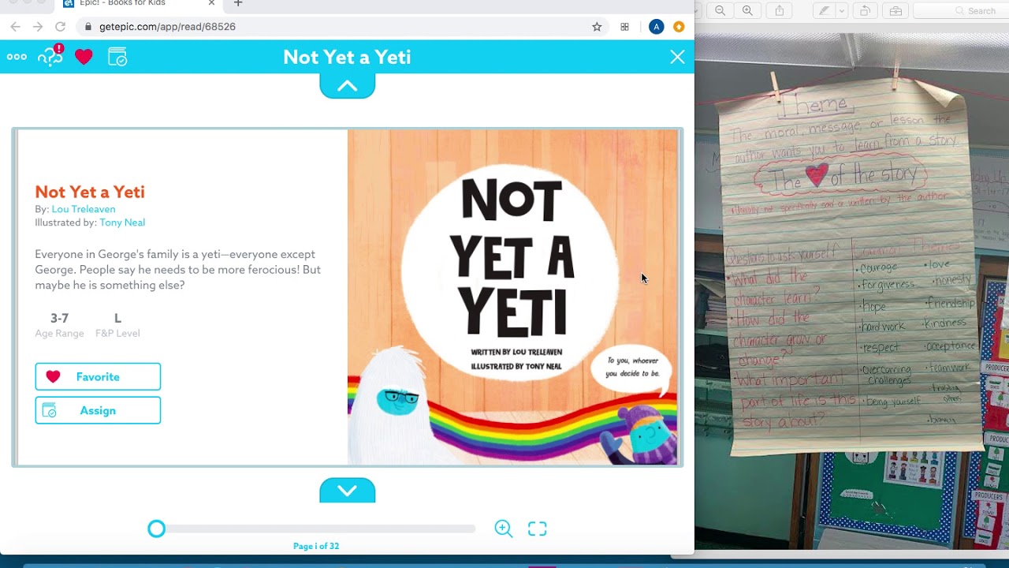This screenshot has height=568, width=1009.
Task: Click the browser back arrow
Action: [x=15, y=27]
